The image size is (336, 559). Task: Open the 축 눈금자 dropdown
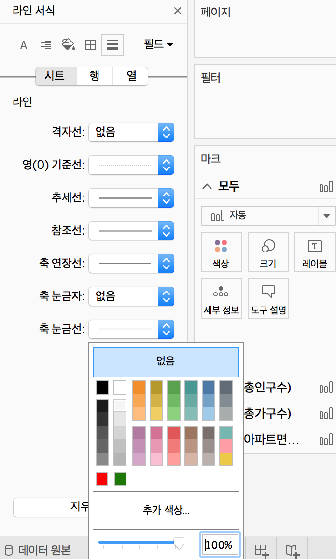[x=131, y=296]
